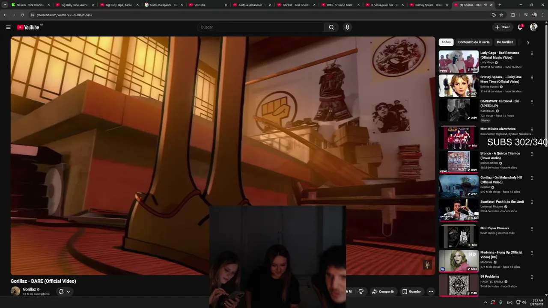
Task: Click the Guardar button
Action: [x=411, y=292]
